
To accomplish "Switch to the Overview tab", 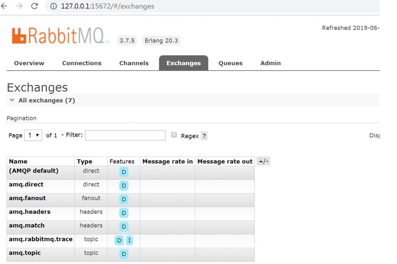I will (x=29, y=63).
